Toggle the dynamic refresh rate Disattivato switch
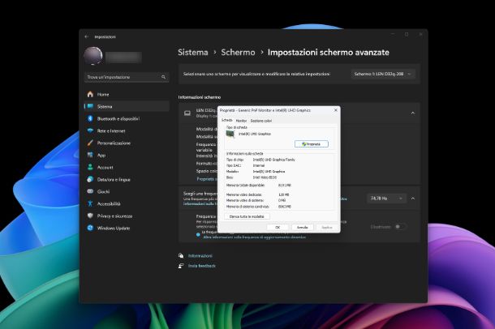Viewport: 495px width, 329px height. pos(400,227)
